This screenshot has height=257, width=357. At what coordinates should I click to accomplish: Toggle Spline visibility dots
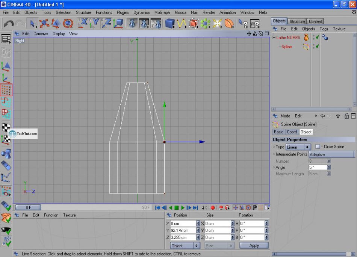[313, 46]
